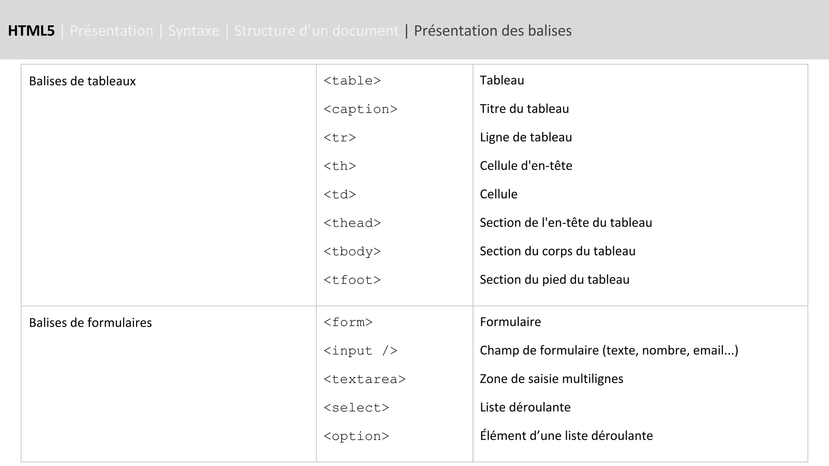Select the Balises de formulaires cell
Image resolution: width=829 pixels, height=466 pixels.
[x=90, y=323]
